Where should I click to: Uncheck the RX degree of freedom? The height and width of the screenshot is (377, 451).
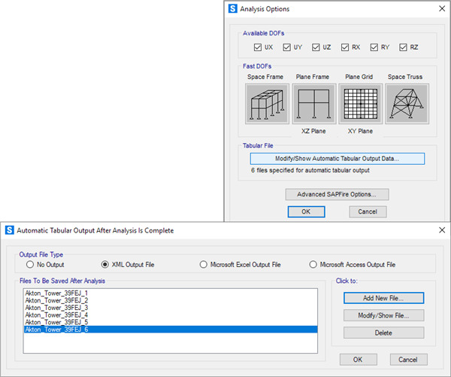[346, 47]
